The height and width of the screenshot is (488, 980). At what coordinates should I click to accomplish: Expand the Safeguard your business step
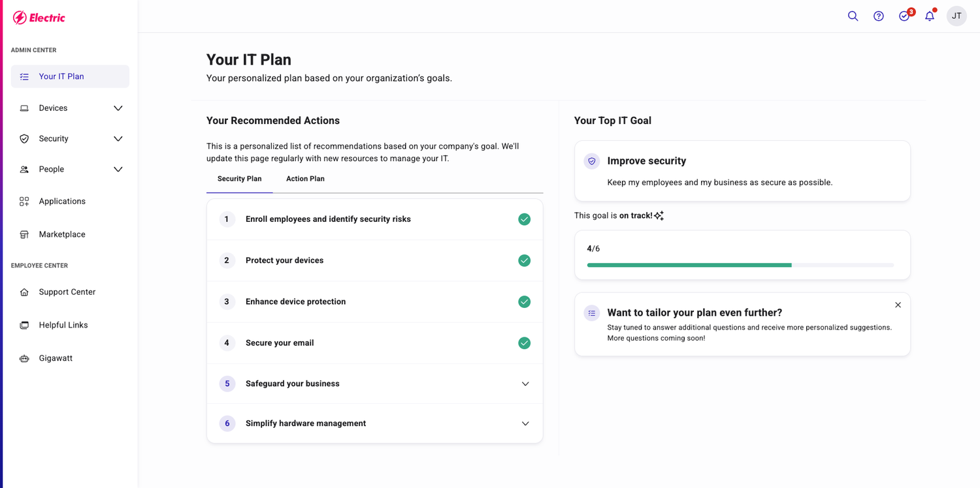pos(525,384)
